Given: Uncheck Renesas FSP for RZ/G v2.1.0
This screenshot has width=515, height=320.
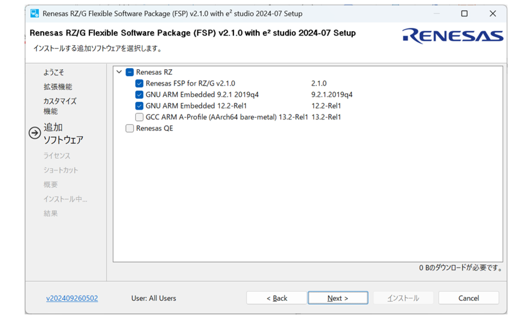Looking at the screenshot, I should point(139,83).
